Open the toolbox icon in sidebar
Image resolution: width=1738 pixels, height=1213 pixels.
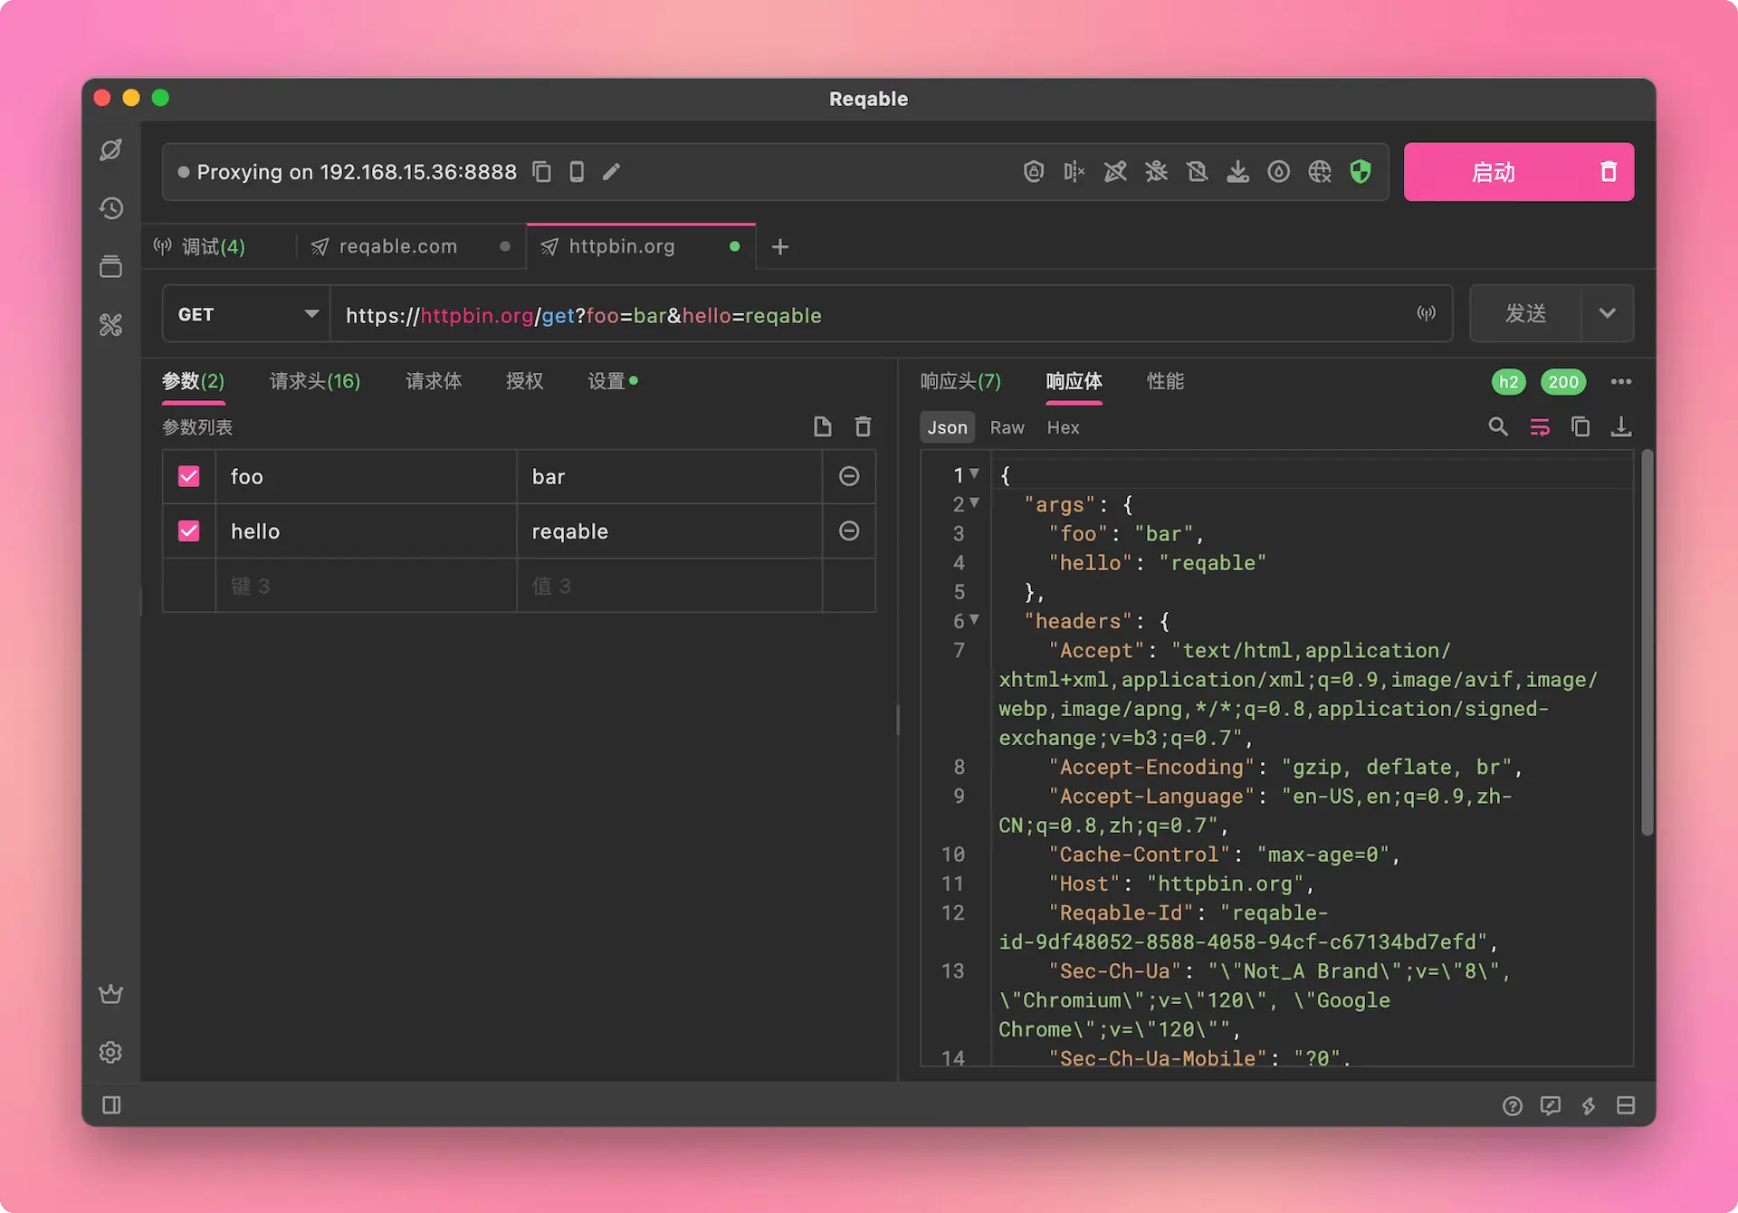click(110, 324)
